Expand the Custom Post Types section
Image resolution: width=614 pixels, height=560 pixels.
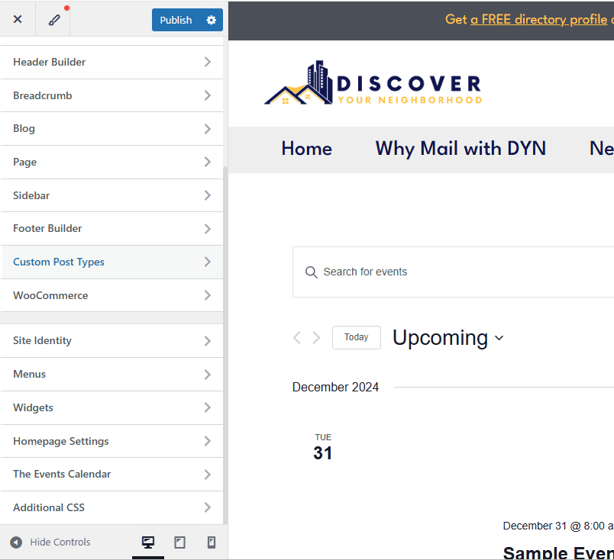tap(111, 262)
